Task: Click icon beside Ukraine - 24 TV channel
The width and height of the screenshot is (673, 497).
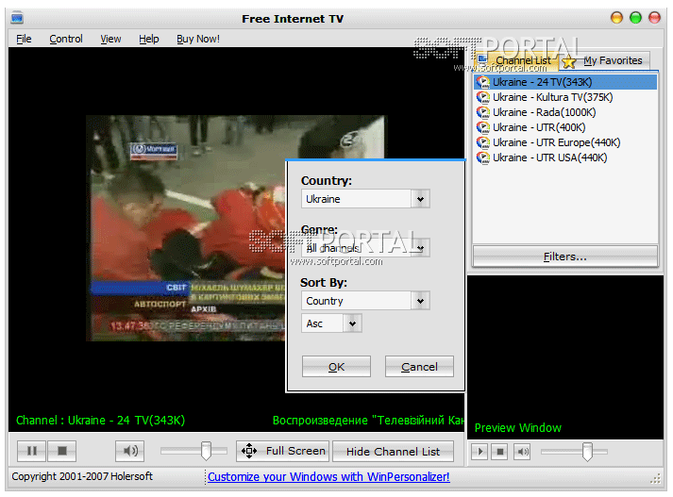Action: pyautogui.click(x=483, y=82)
